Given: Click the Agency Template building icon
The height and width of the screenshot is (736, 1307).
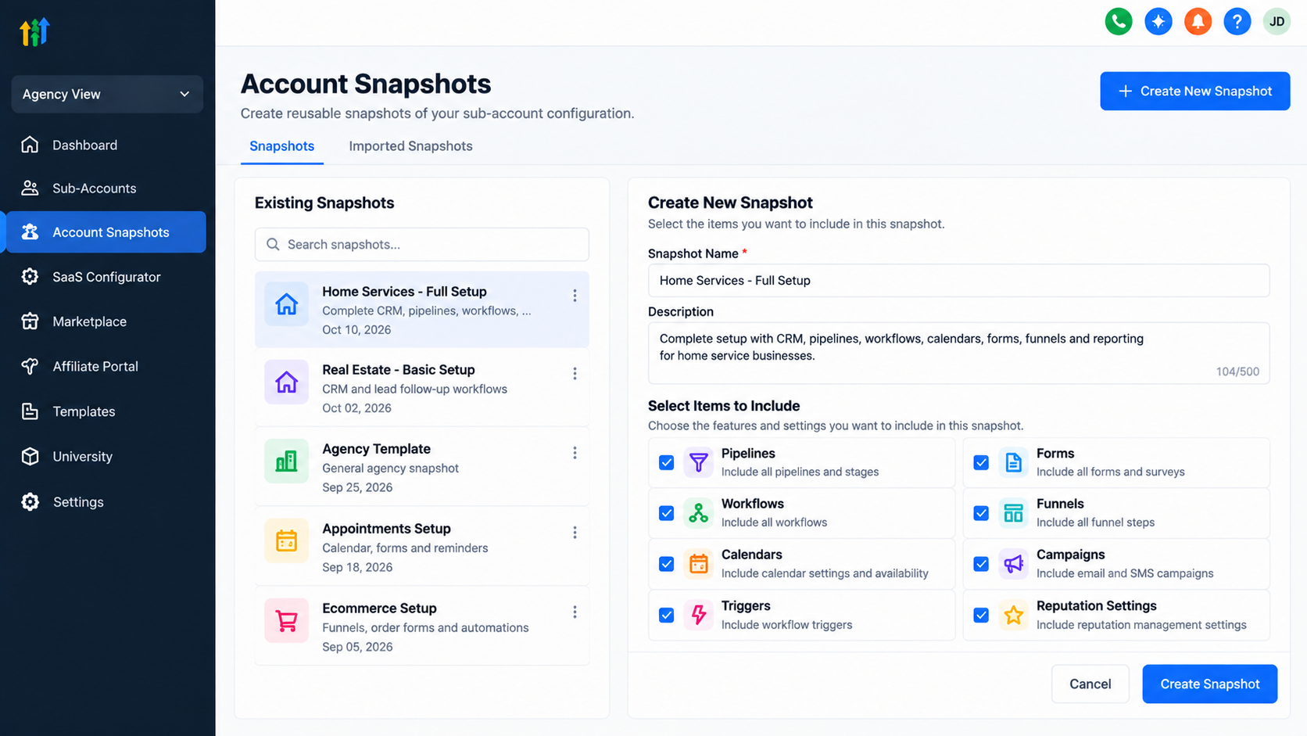Looking at the screenshot, I should click(x=286, y=461).
